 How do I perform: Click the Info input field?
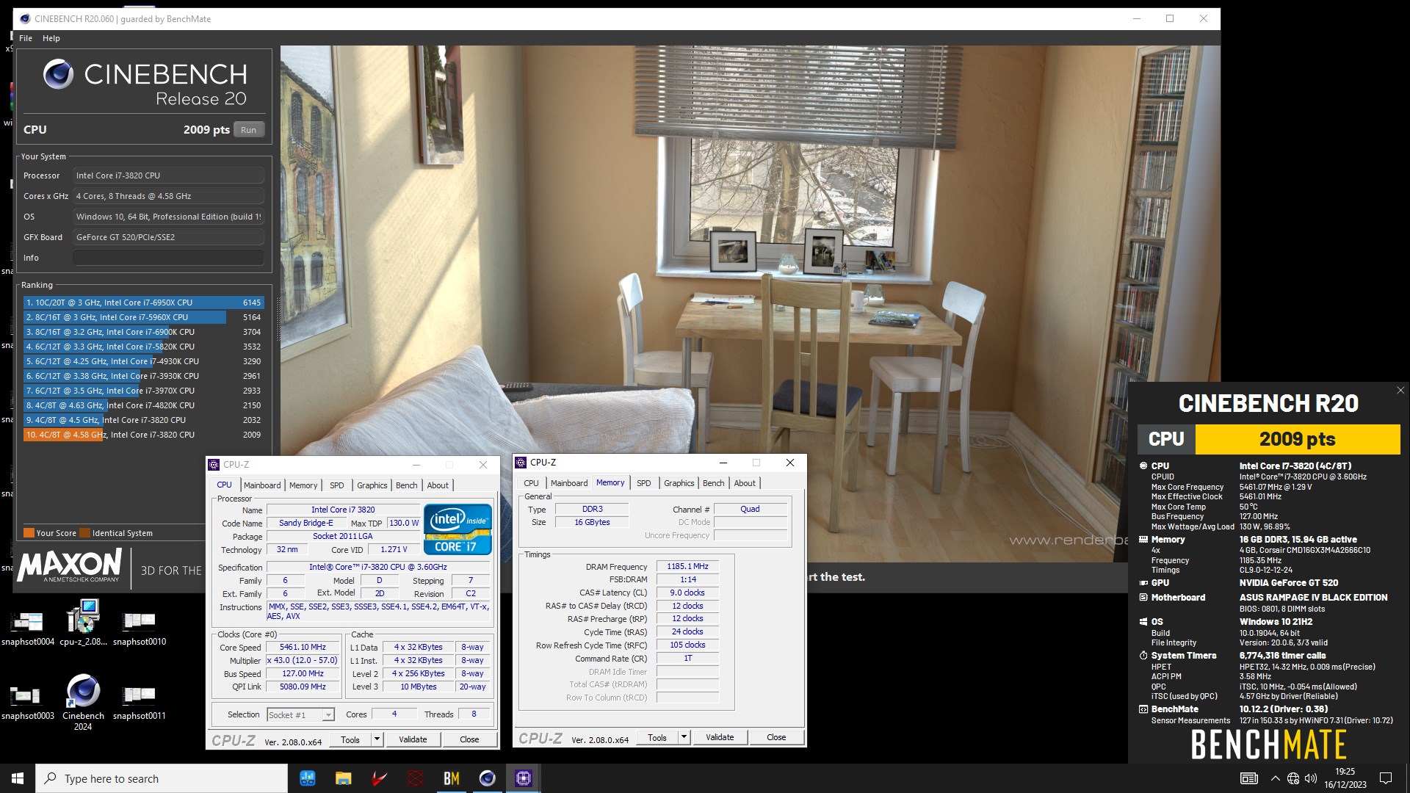168,258
